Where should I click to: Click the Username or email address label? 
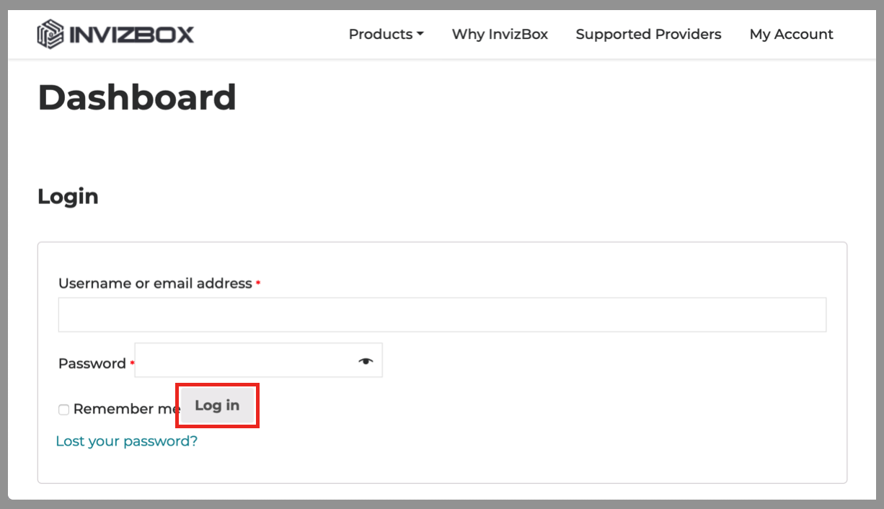point(155,283)
